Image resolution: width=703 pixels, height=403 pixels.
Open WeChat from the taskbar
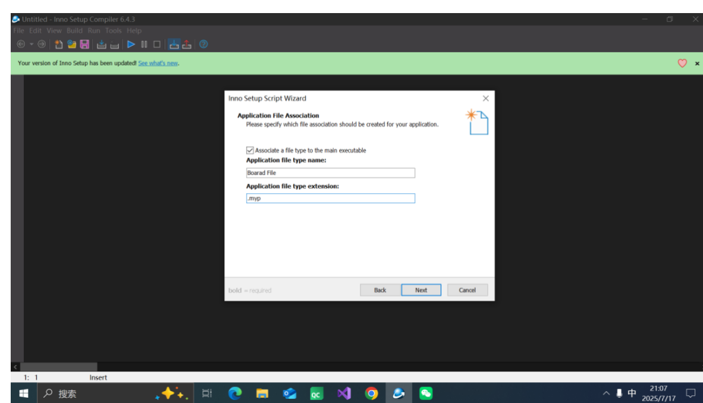(426, 393)
